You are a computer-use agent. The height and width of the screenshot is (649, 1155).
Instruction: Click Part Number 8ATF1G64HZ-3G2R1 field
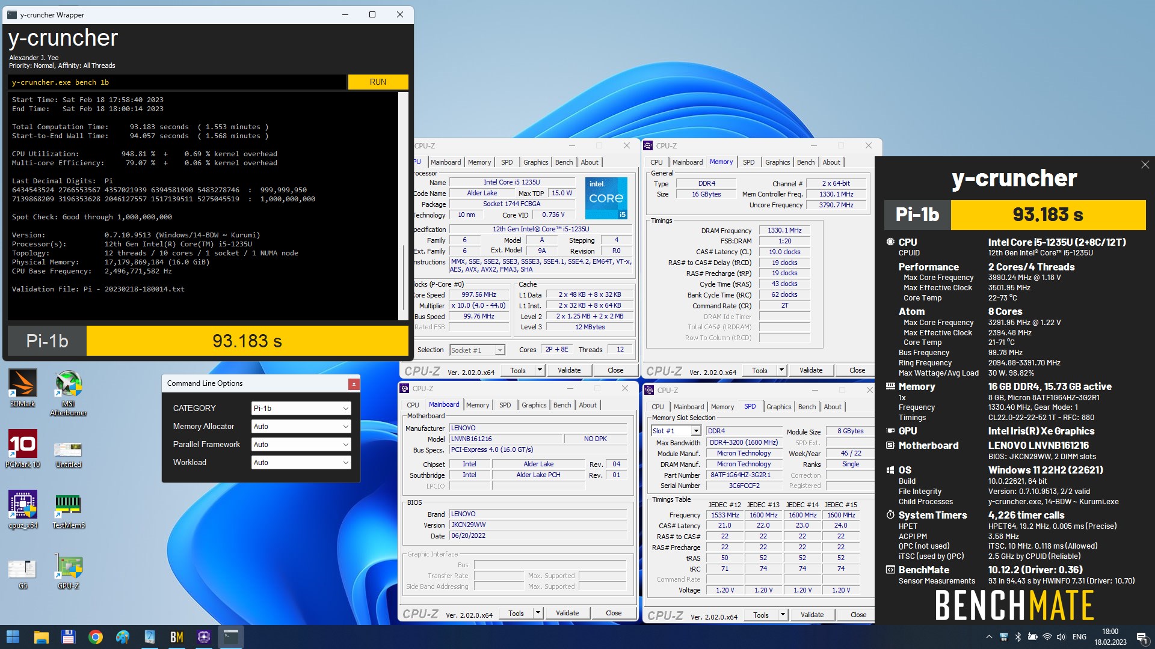(744, 475)
